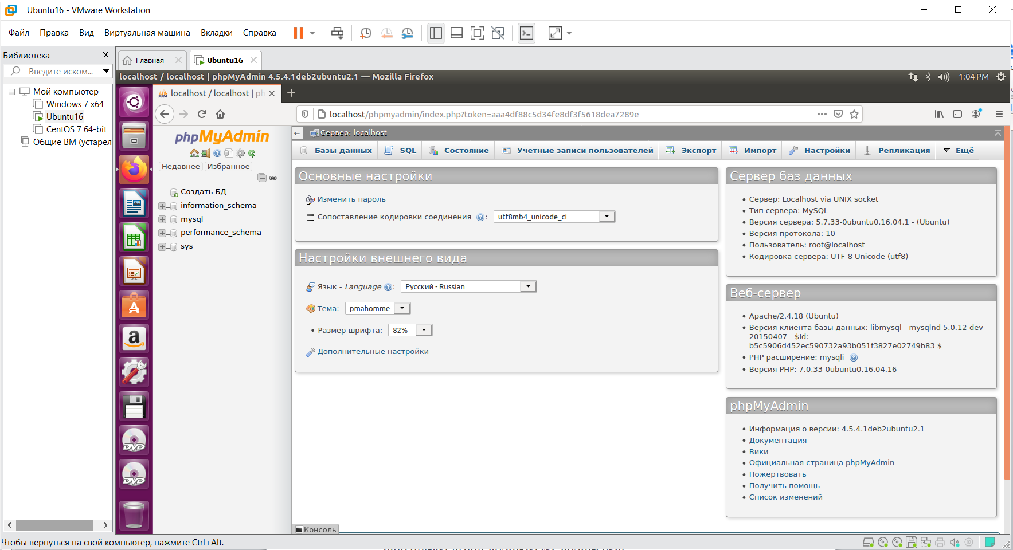Image resolution: width=1013 pixels, height=550 pixels.
Task: Open LibreOffice Writer in the launcher
Action: click(134, 203)
